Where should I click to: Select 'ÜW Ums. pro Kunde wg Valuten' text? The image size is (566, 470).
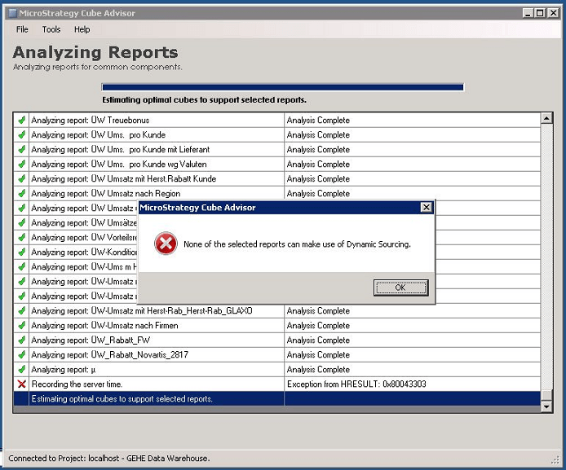(148, 164)
